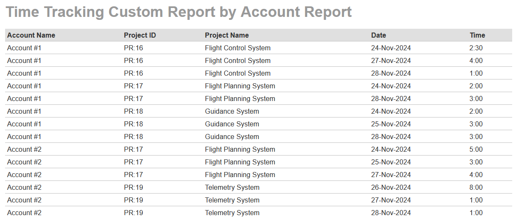
Task: Click Flight Planning System in the 5:00 row
Action: pyautogui.click(x=240, y=150)
